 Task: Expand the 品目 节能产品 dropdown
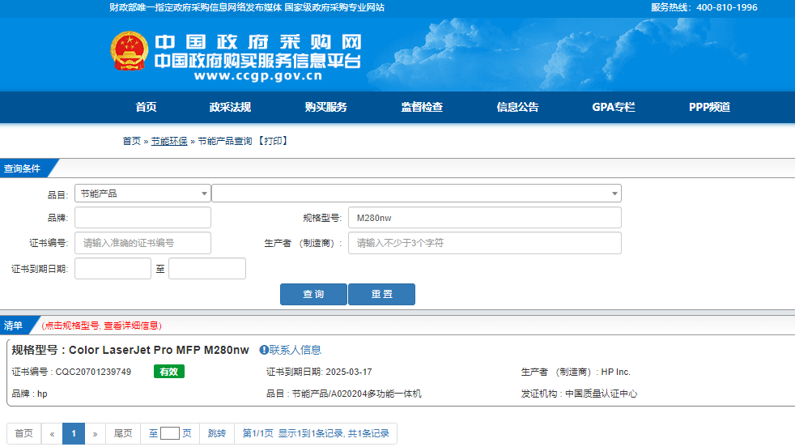click(x=142, y=194)
